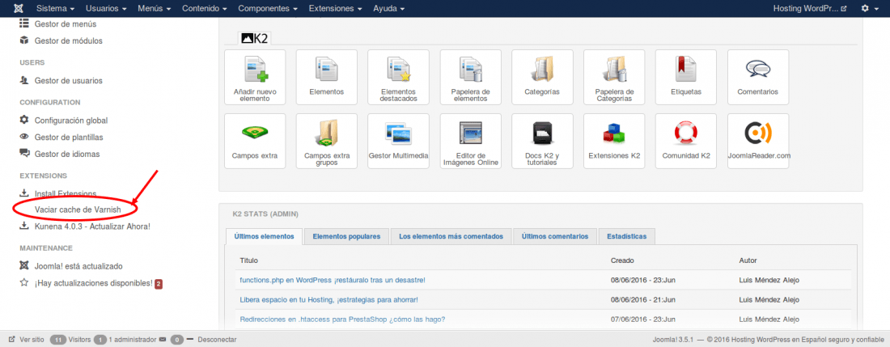
Task: Click the Gestor de plantillas eye icon
Action: (x=23, y=137)
